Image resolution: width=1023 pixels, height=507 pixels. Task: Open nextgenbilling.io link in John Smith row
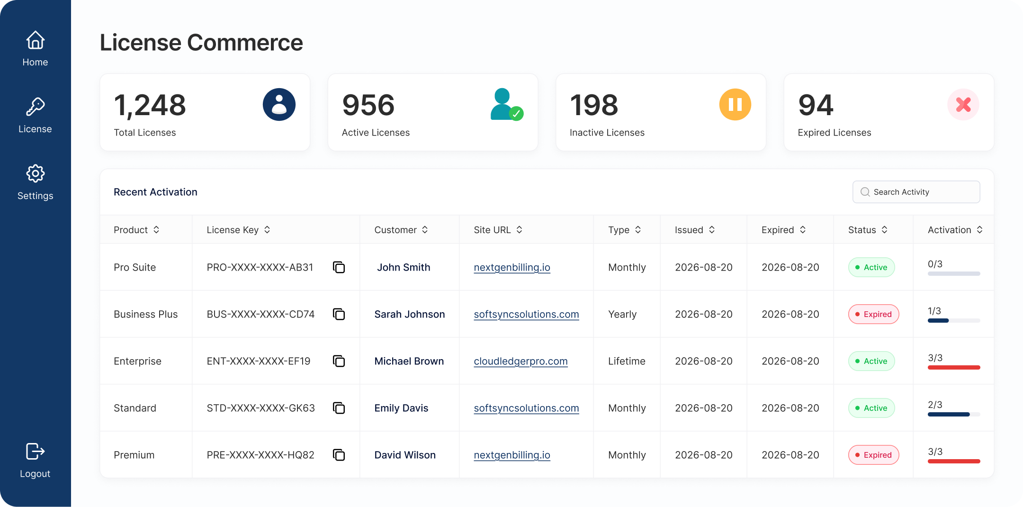(x=512, y=267)
